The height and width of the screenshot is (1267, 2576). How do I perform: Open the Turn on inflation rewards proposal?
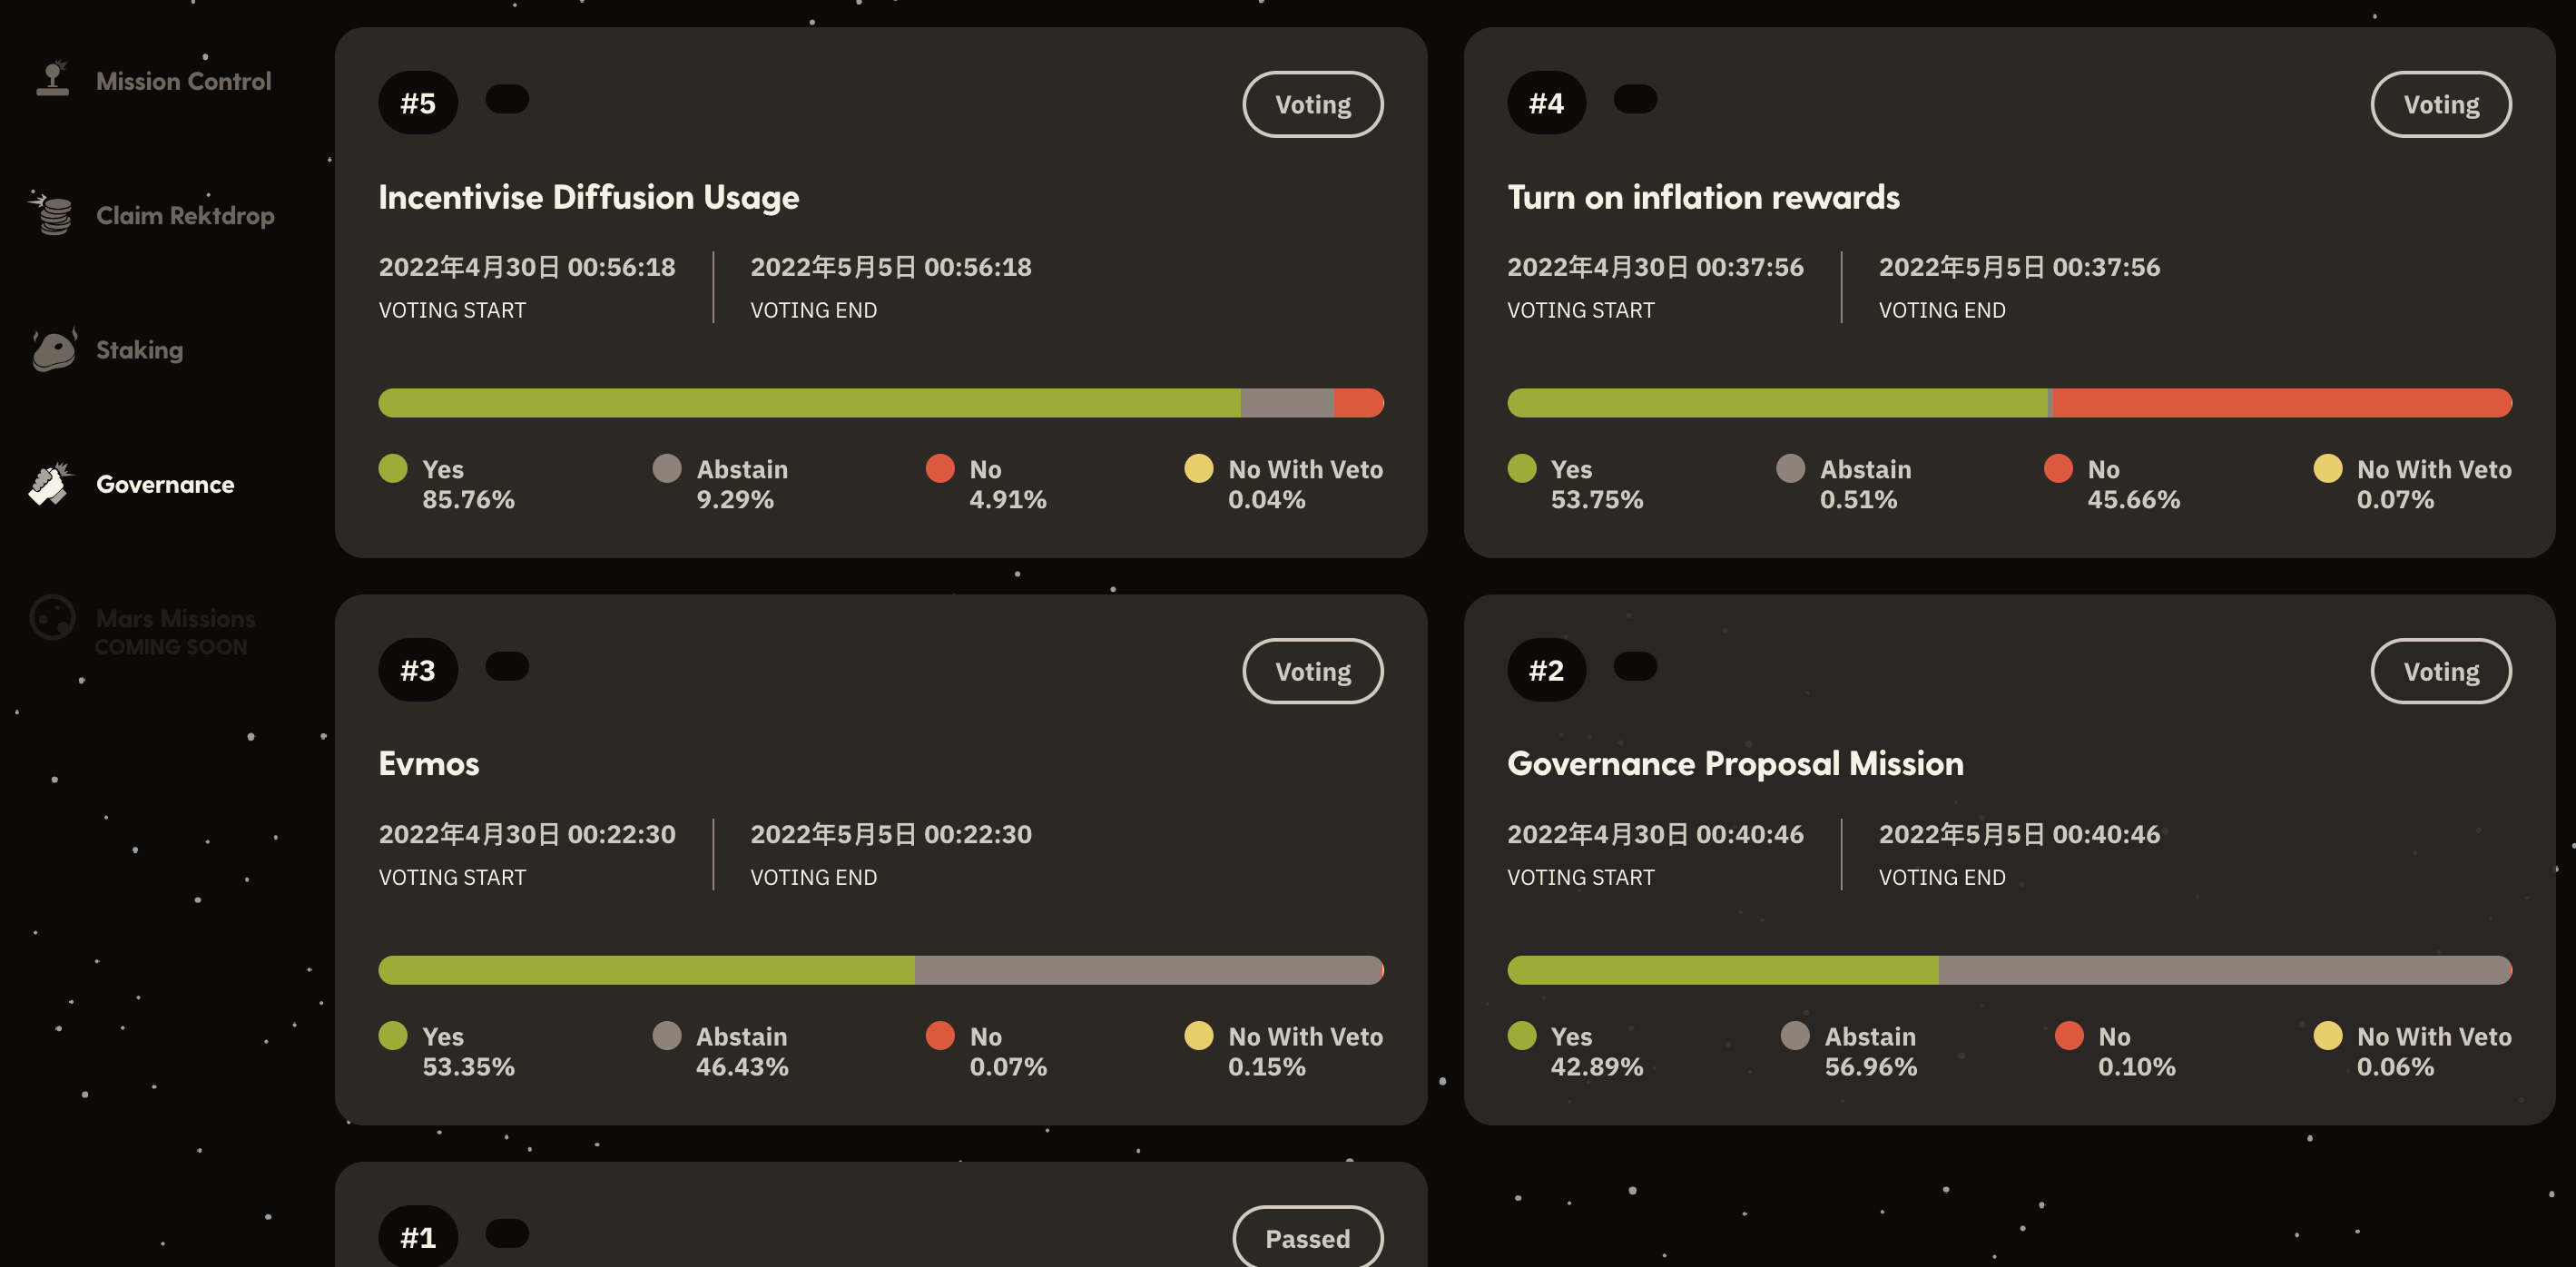[1703, 197]
